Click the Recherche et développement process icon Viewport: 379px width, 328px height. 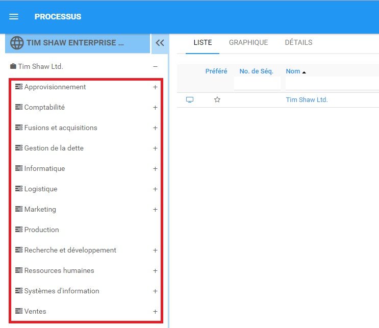click(x=19, y=250)
